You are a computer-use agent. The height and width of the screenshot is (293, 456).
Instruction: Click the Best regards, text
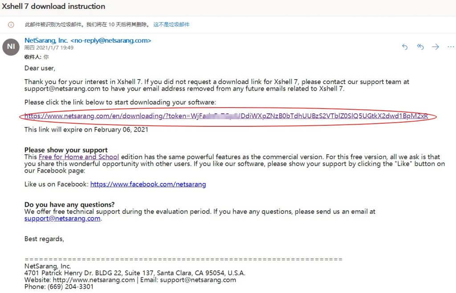tap(44, 239)
